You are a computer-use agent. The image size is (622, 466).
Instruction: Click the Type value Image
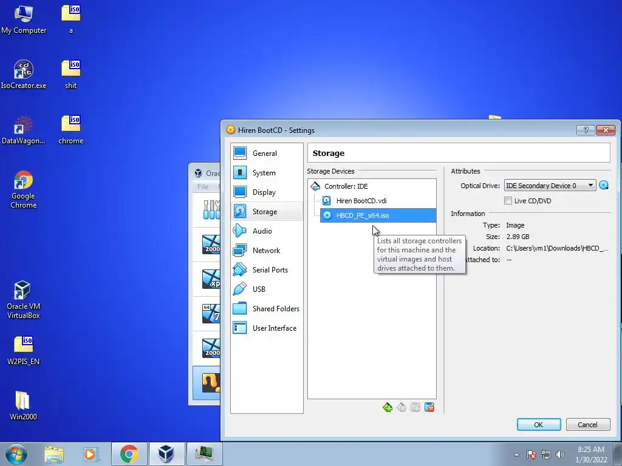tap(515, 225)
